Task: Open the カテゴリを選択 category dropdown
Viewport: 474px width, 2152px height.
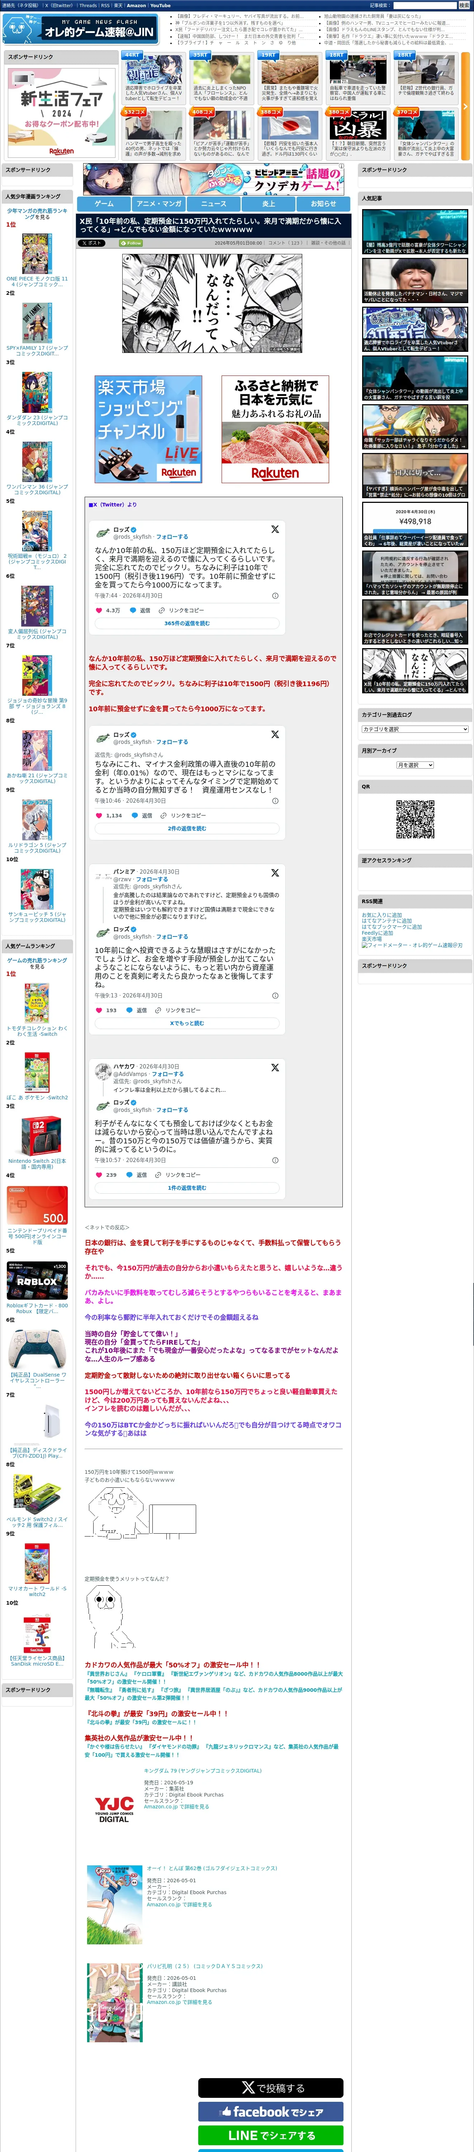Action: pos(415,728)
